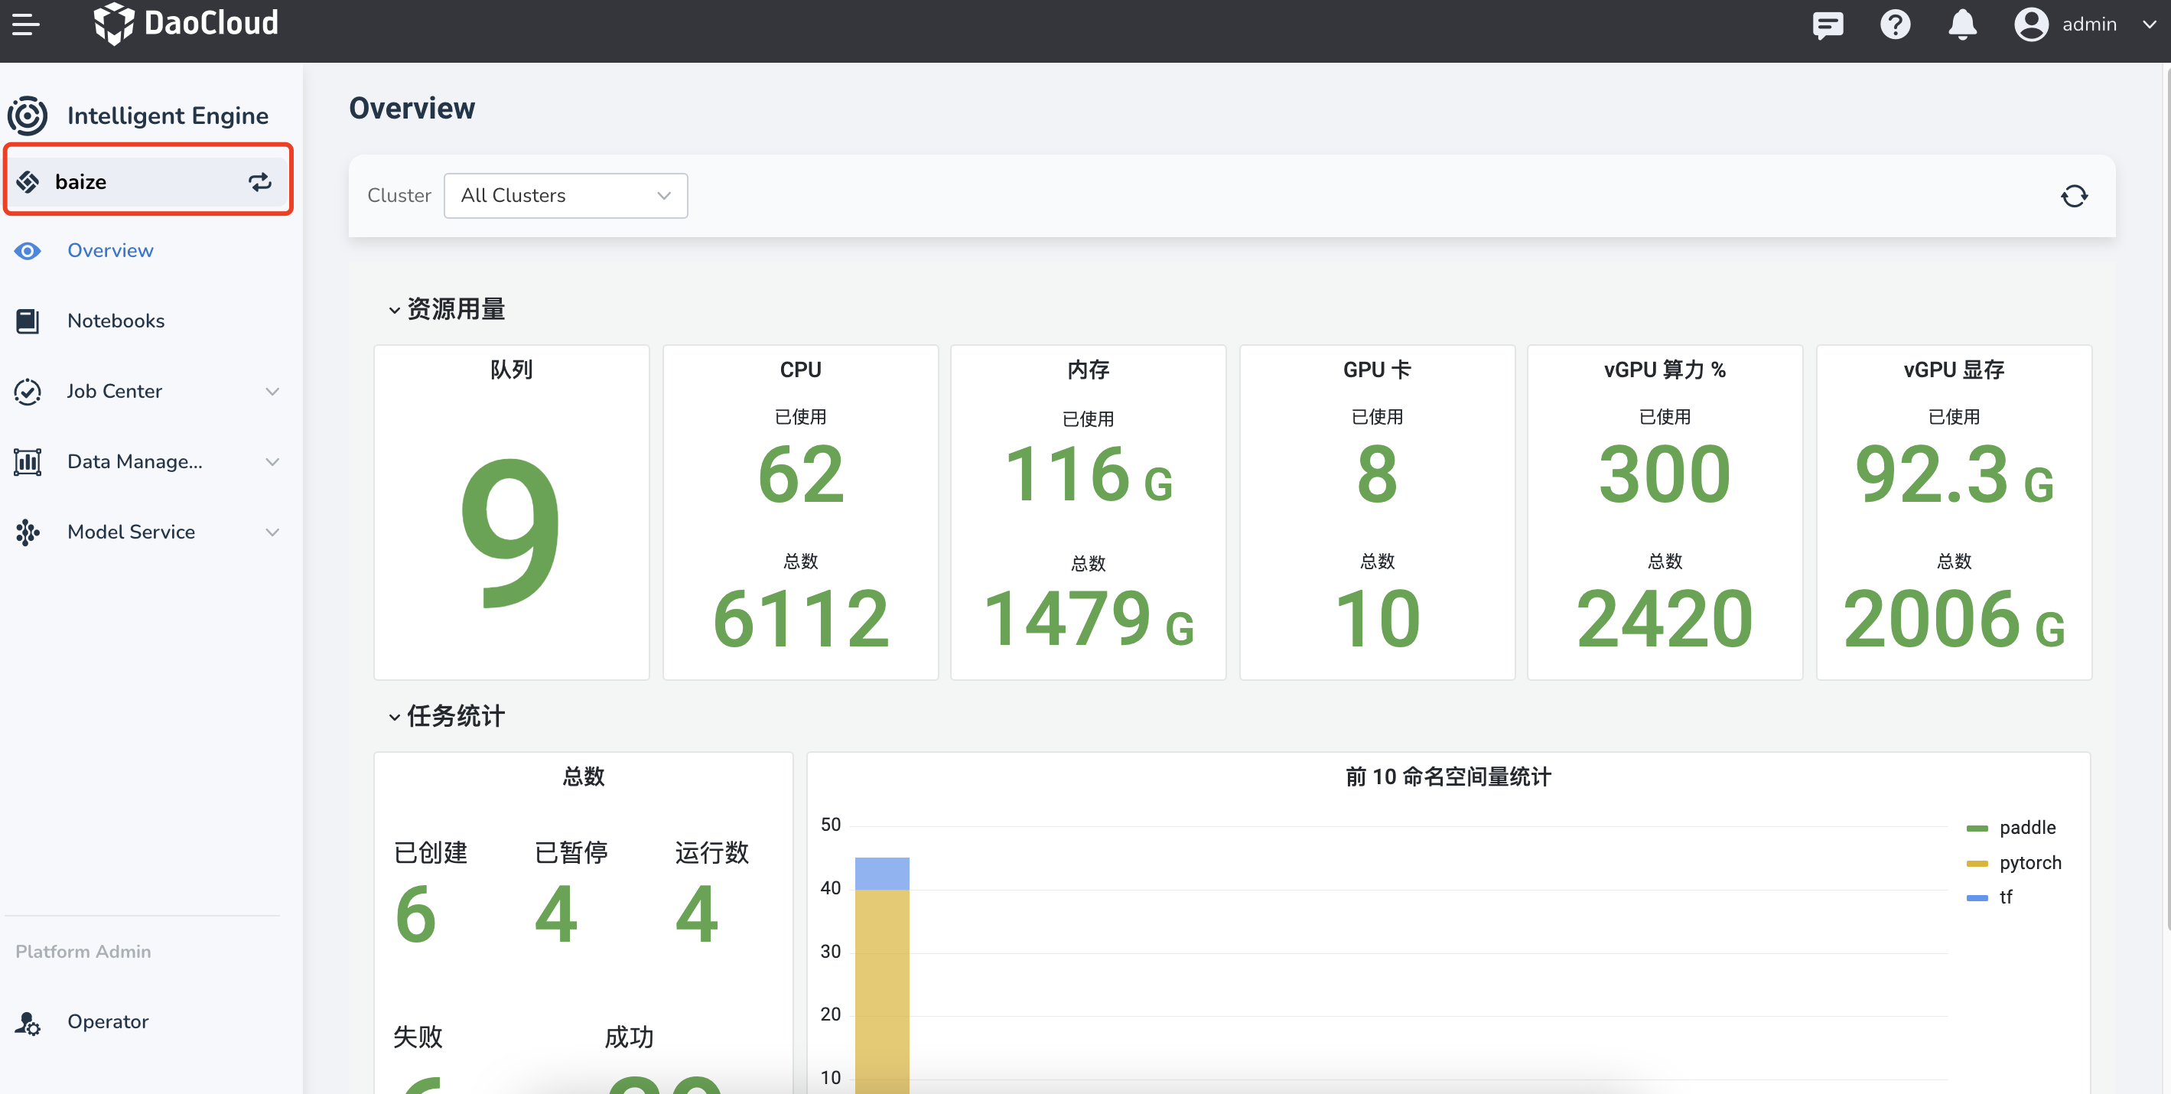Click the workspace switch arrows icon
Screen dimensions: 2171x1094
tap(259, 181)
